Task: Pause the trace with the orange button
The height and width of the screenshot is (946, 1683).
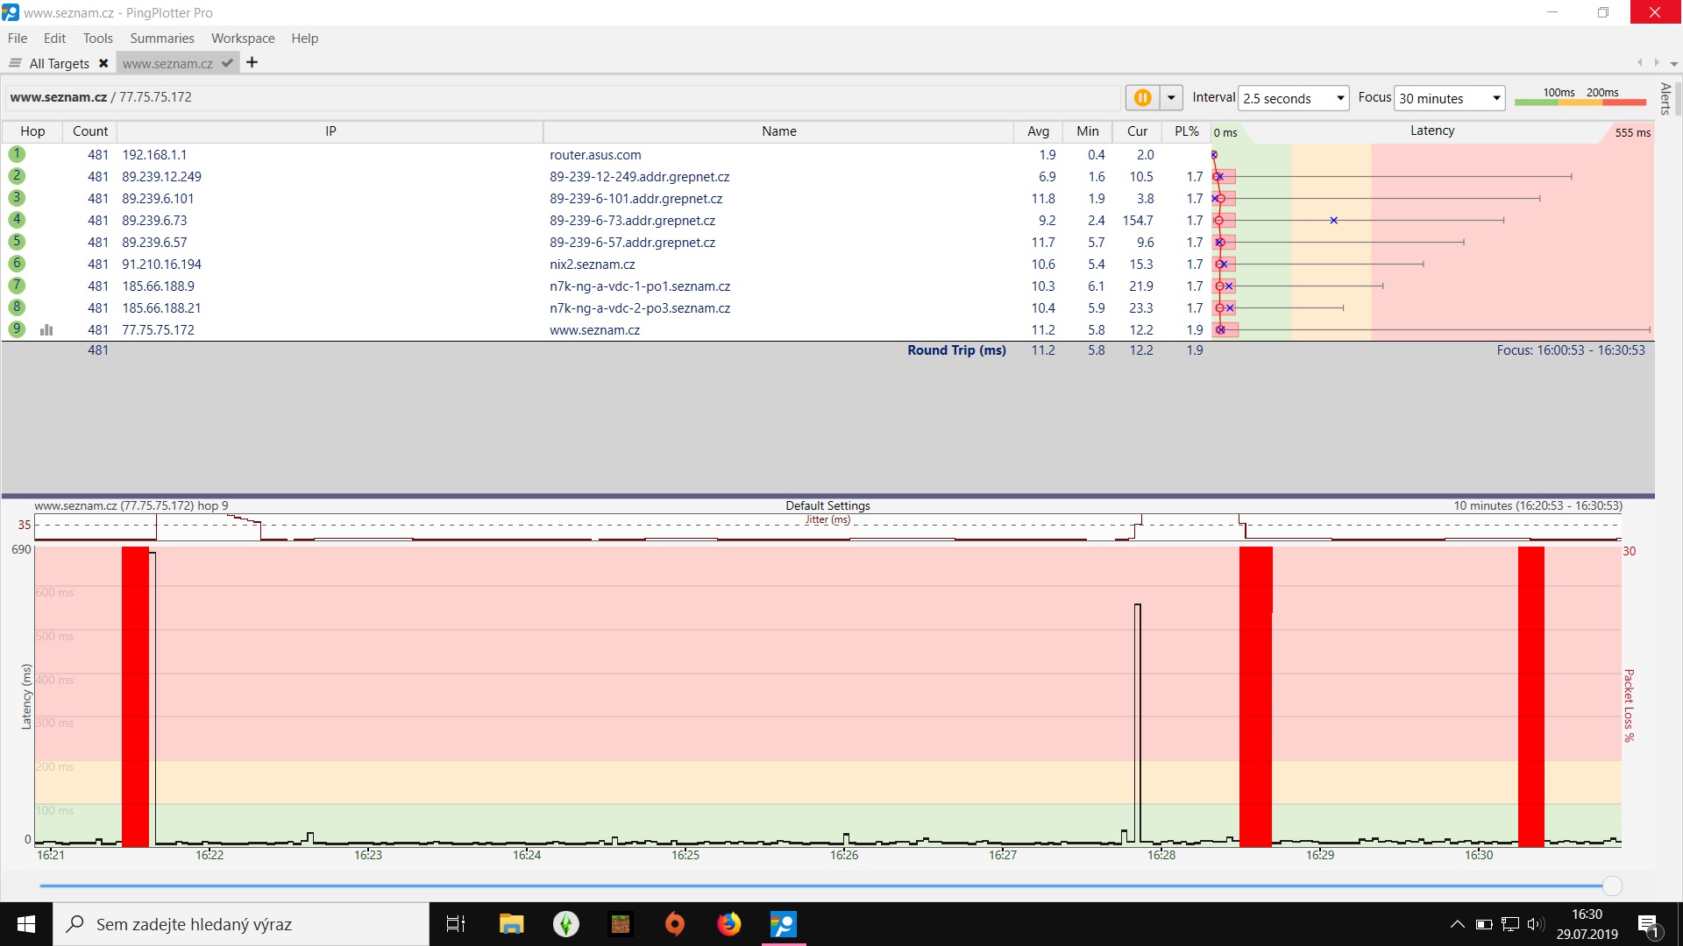Action: click(x=1142, y=98)
